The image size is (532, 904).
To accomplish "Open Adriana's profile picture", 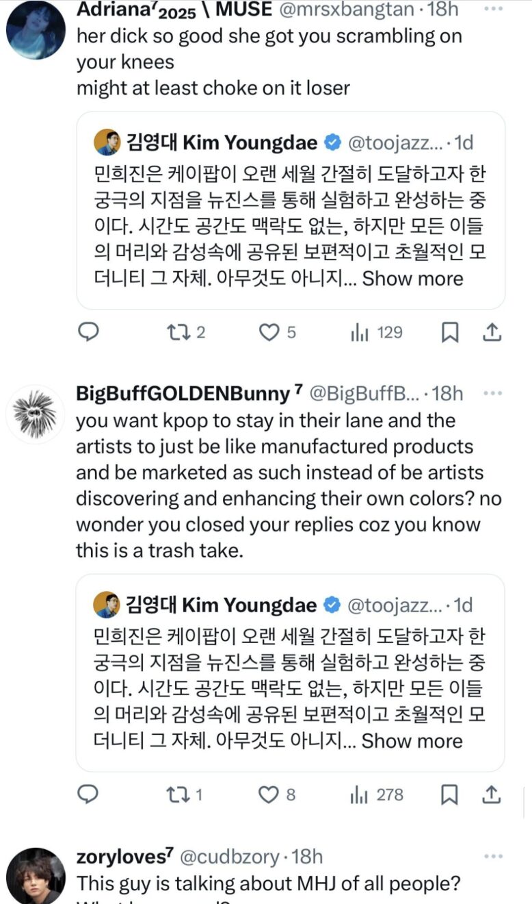I will pos(36,29).
